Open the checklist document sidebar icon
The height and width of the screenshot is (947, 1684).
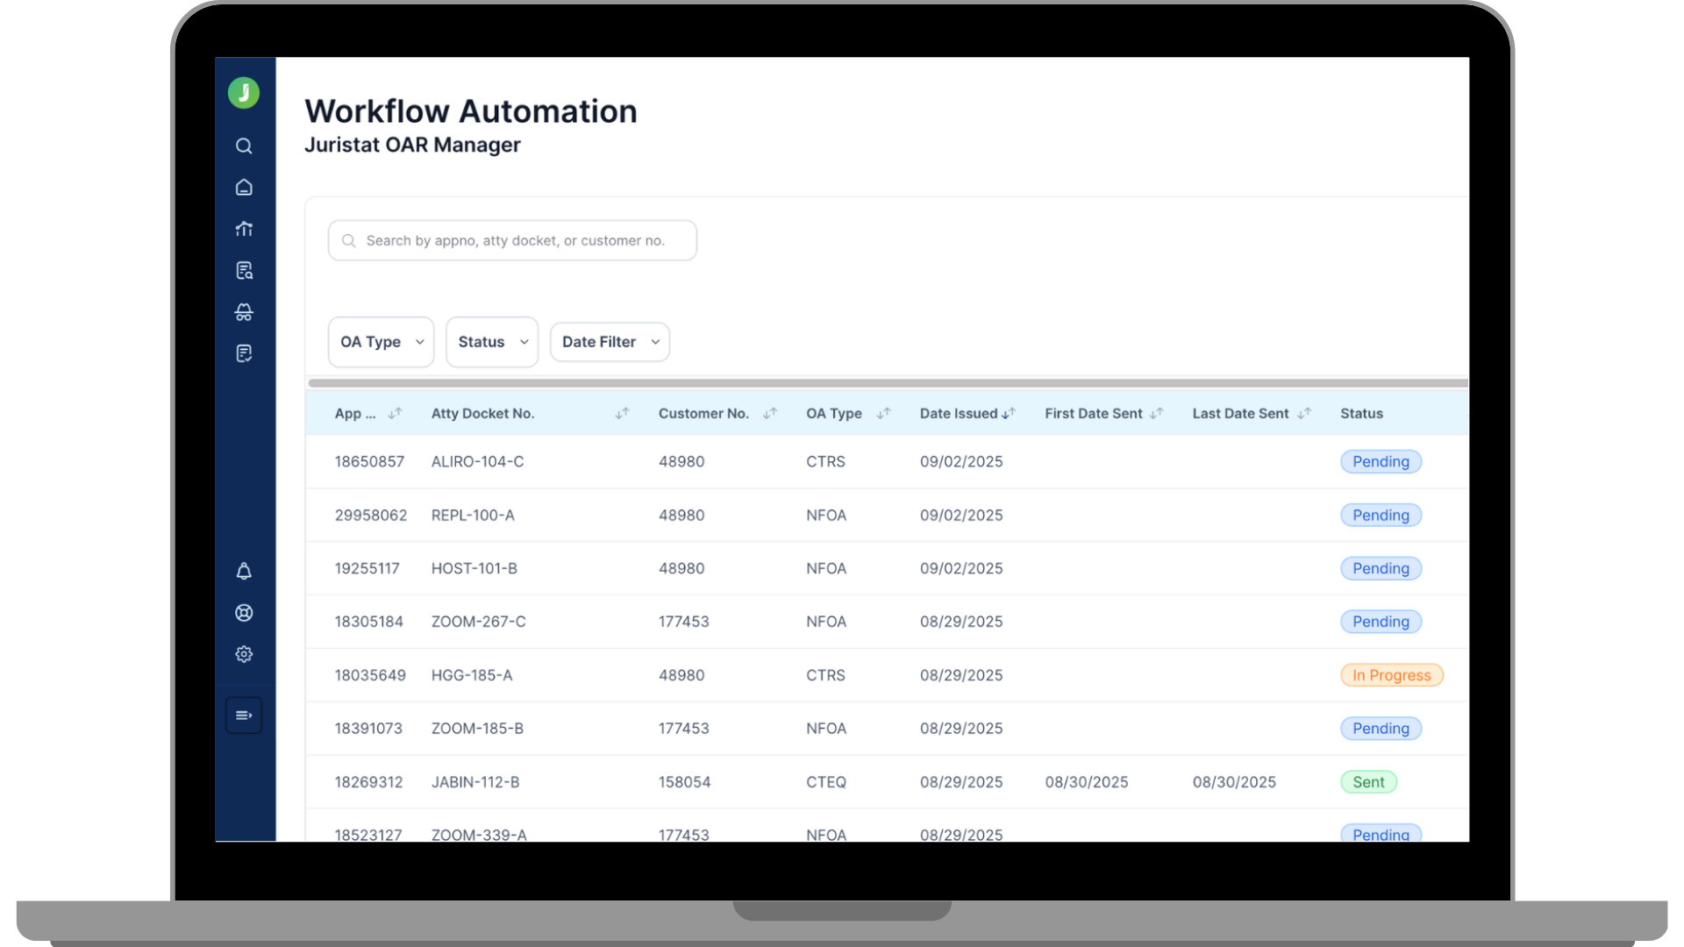pos(244,353)
